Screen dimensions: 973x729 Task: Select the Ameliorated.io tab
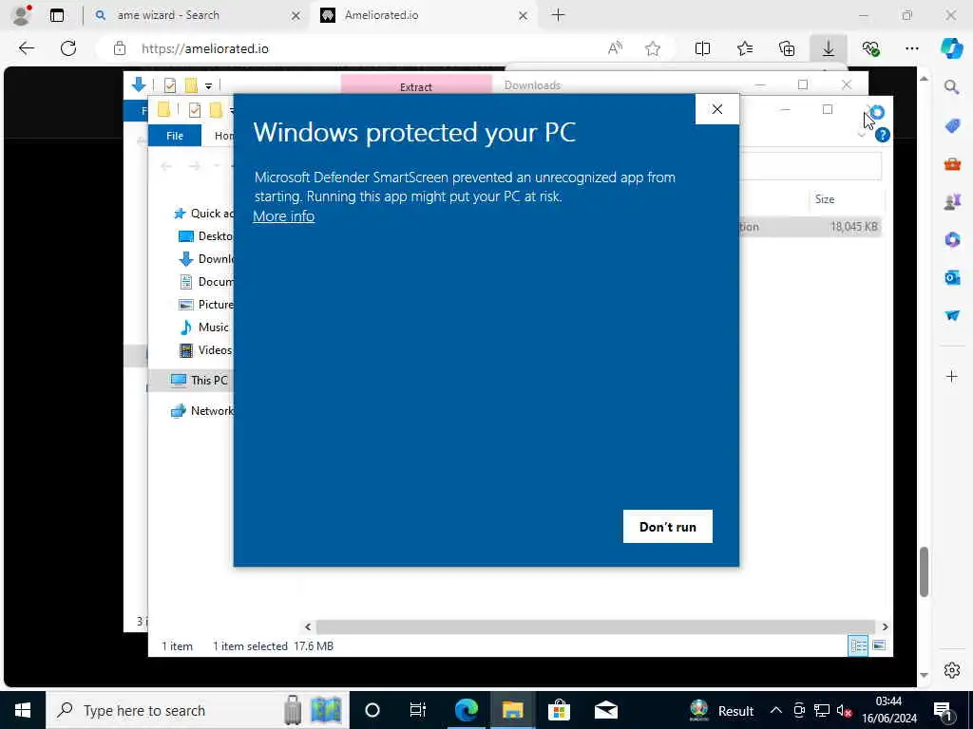(381, 15)
